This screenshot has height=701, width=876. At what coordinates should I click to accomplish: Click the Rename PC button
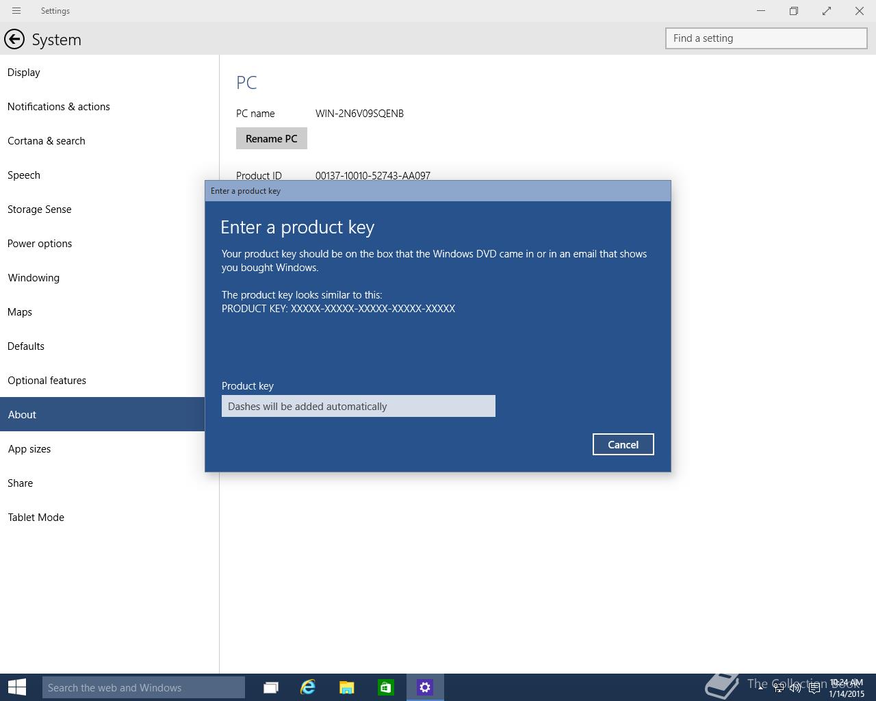click(272, 138)
